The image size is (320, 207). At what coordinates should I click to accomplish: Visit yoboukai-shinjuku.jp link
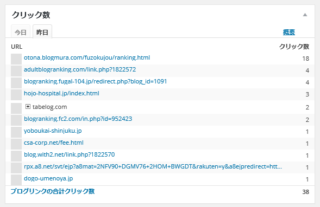pos(53,131)
